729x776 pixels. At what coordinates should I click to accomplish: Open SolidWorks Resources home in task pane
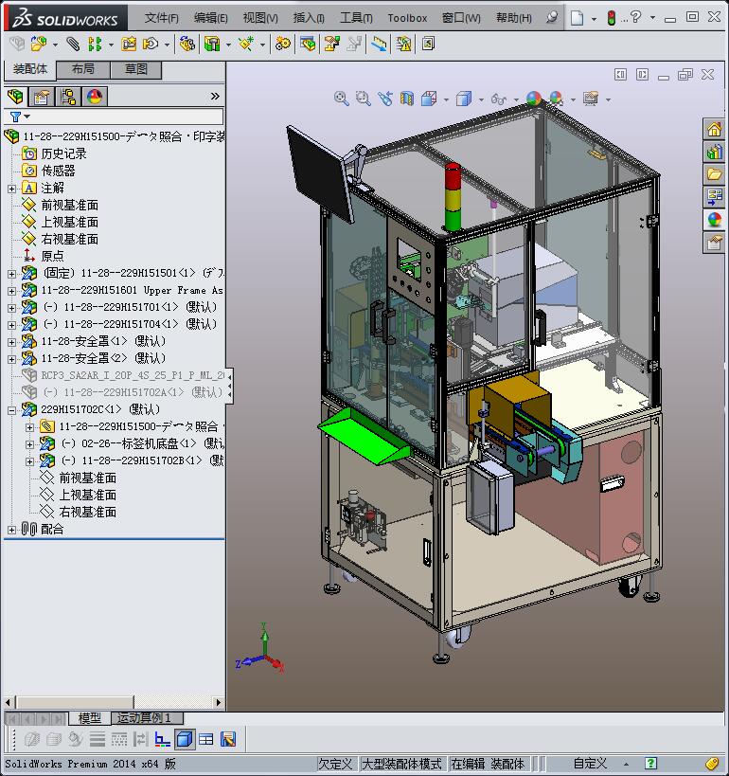click(x=714, y=129)
